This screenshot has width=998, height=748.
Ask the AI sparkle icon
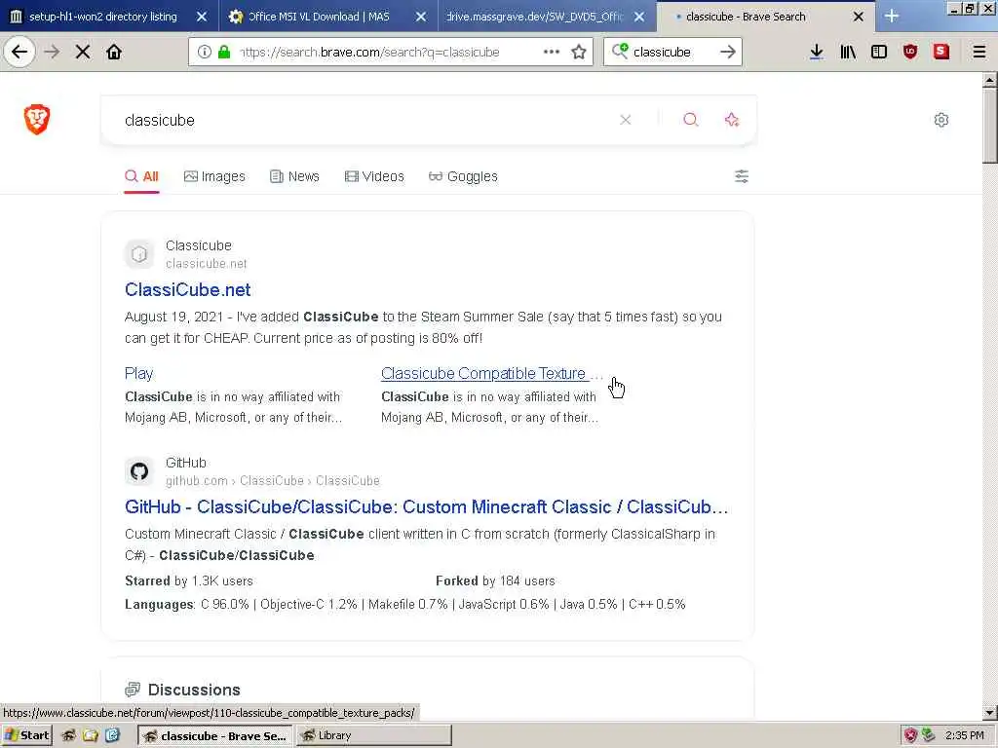click(x=732, y=120)
